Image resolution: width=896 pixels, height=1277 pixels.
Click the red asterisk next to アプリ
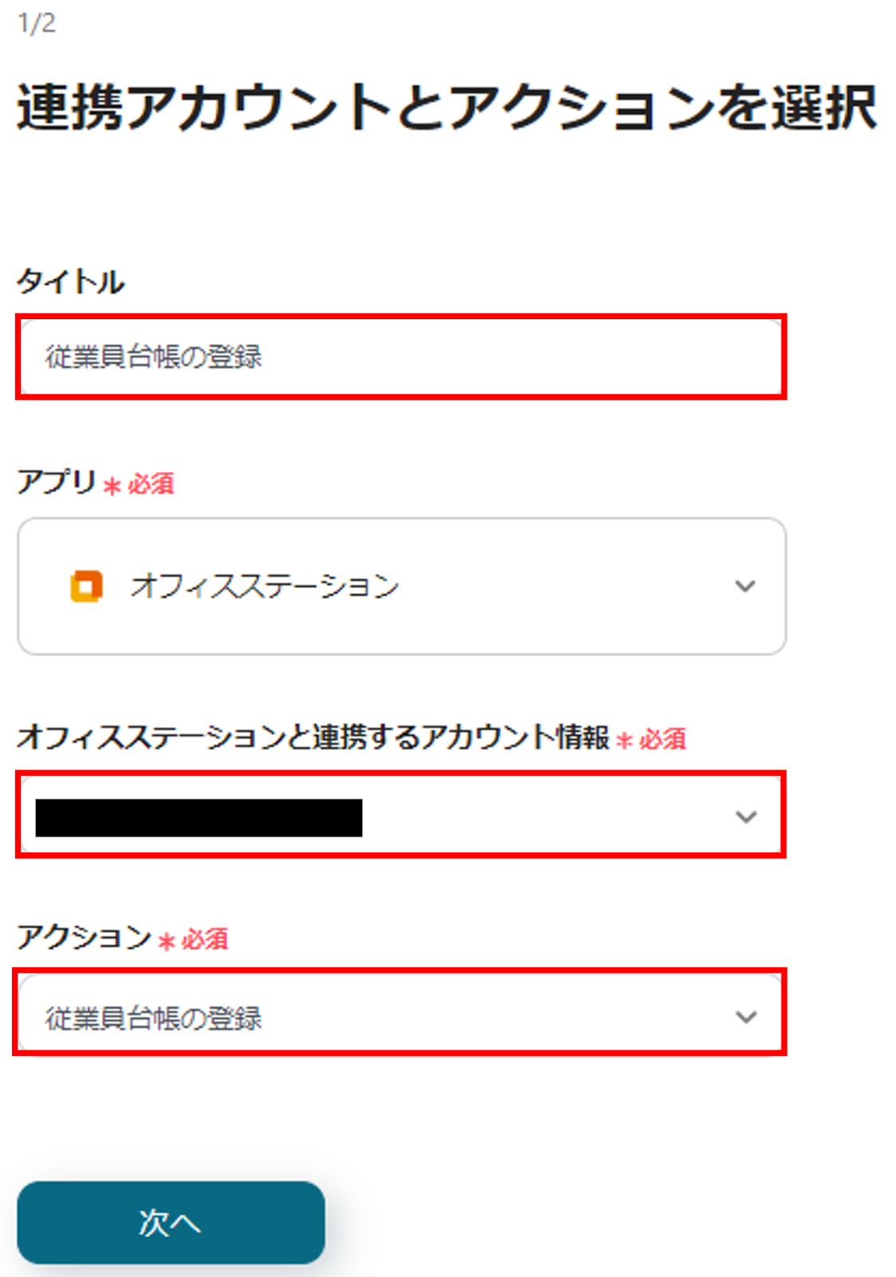pyautogui.click(x=112, y=485)
